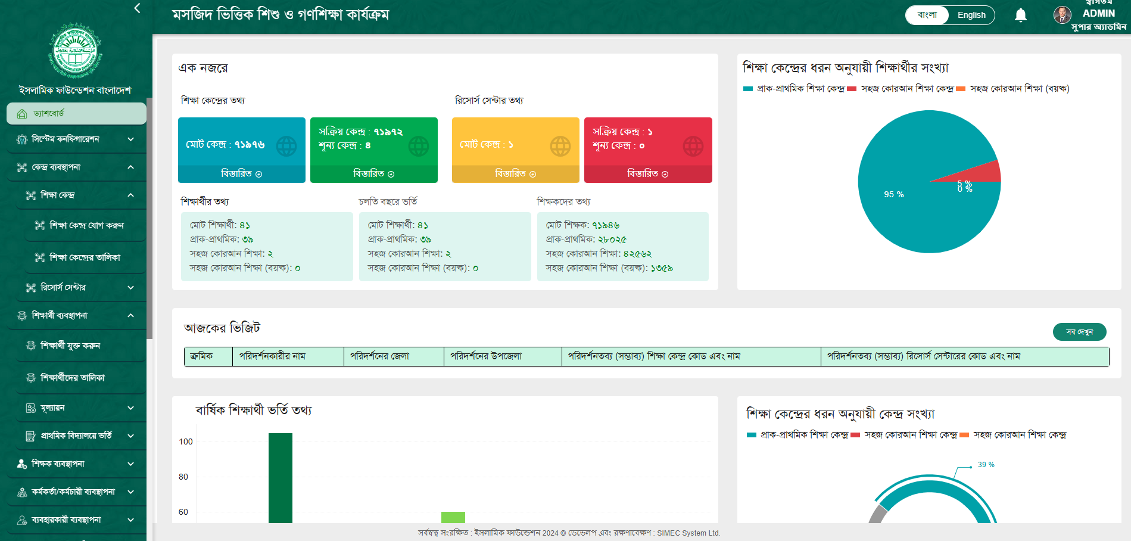Expand মূল্যায়ন chevron
This screenshot has width=1131, height=541.
click(x=130, y=408)
